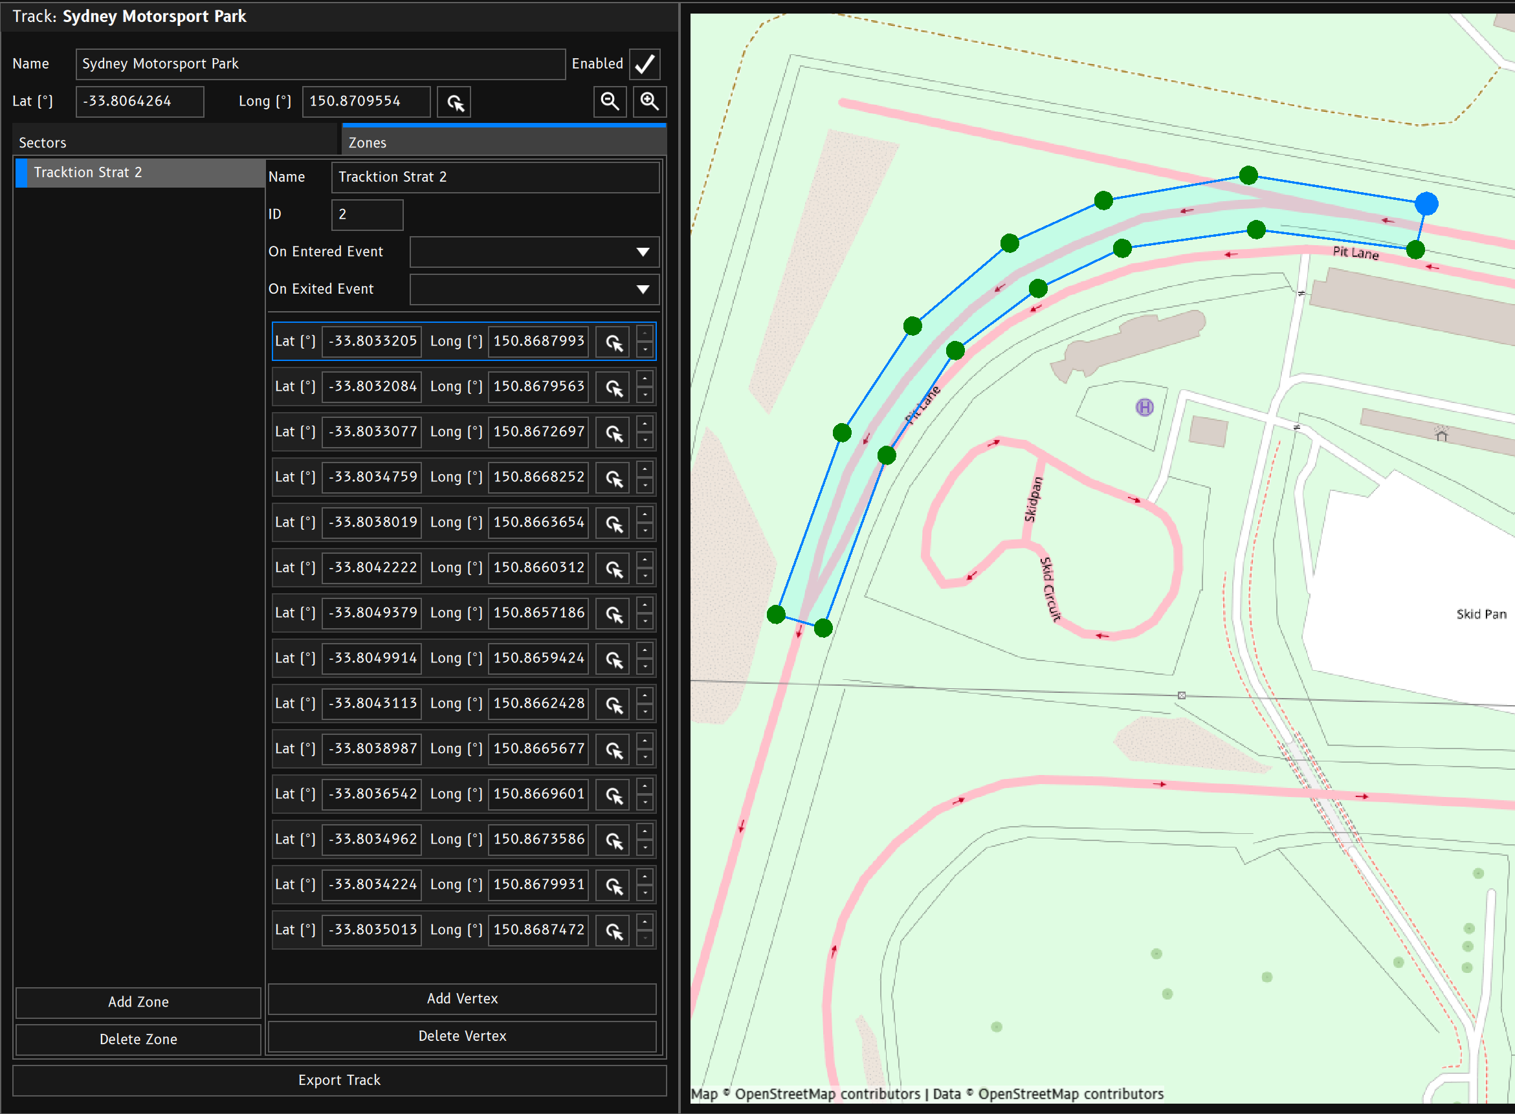Pick map point for vertex 150.8673586
This screenshot has height=1114, width=1515.
point(613,840)
